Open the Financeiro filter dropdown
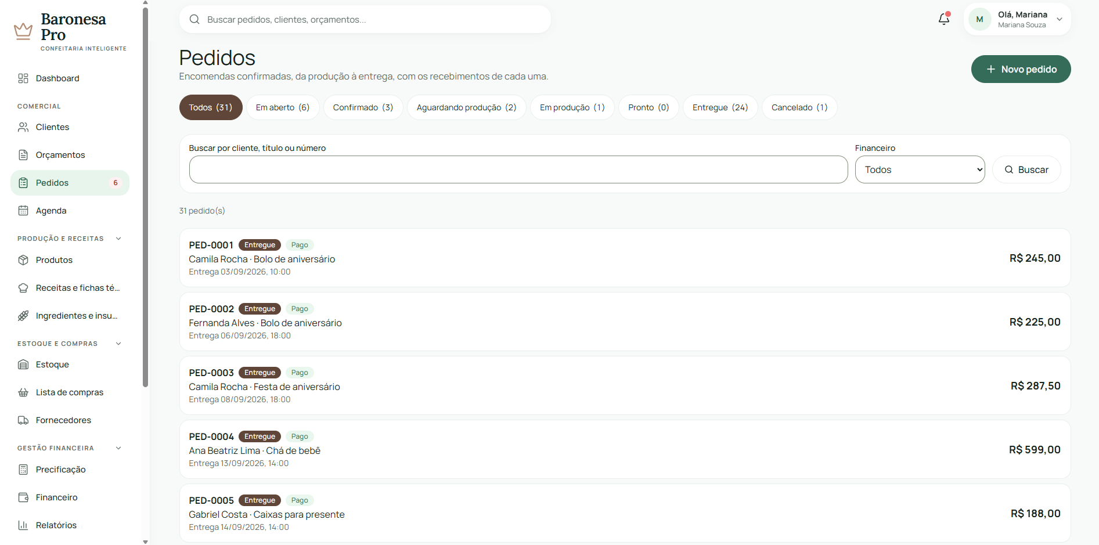Viewport: 1099px width, 545px height. (x=920, y=169)
